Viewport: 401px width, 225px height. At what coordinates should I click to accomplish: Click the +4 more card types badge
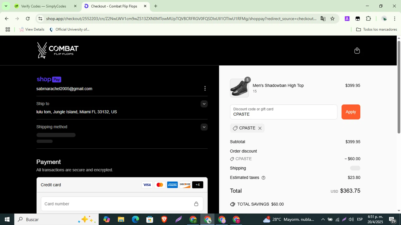(x=198, y=185)
